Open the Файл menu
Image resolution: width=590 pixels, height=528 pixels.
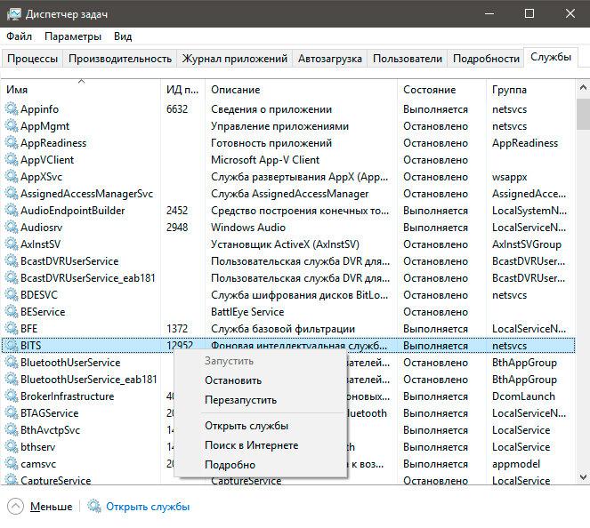tap(20, 36)
